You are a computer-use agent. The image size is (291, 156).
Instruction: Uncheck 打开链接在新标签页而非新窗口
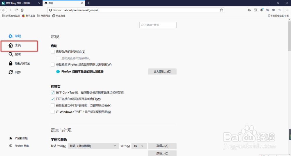click(52, 99)
